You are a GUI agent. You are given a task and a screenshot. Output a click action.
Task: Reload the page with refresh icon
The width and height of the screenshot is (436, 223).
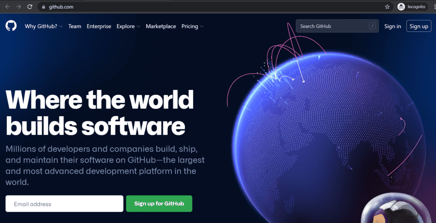30,7
